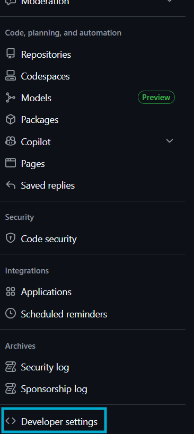Click the Applications grid icon
Image resolution: width=194 pixels, height=434 pixels.
pos(11,291)
